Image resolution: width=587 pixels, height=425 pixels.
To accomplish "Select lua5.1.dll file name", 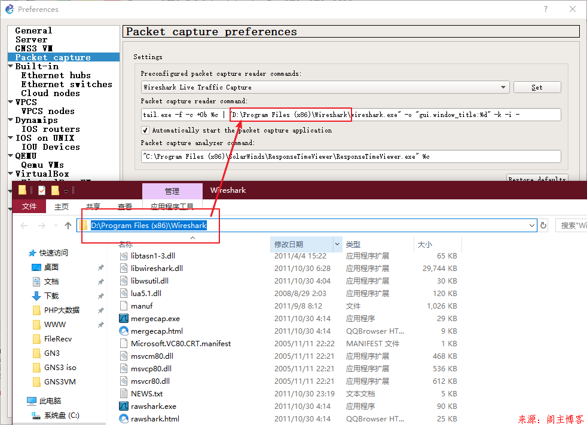I will 146,294.
